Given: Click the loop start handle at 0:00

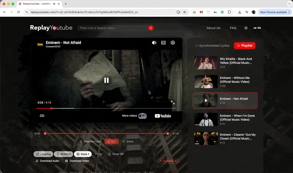Looking at the screenshot, I should click(x=45, y=134).
